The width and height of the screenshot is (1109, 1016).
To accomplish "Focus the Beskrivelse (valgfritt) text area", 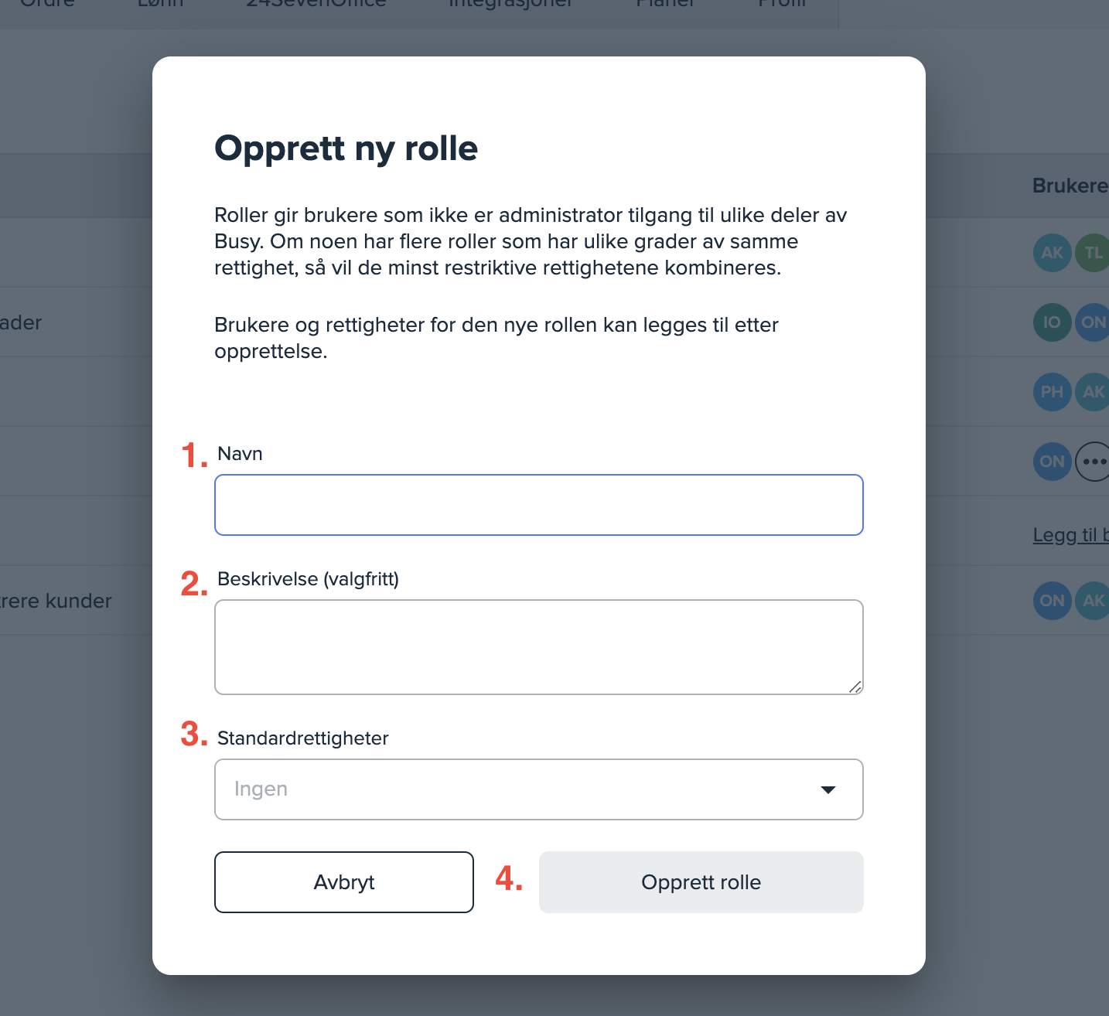I will click(538, 646).
